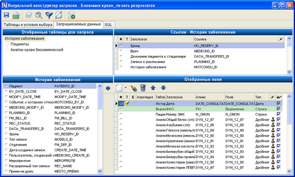Image resolution: width=295 pixels, height=177 pixels.
Task: Select Тип записи MODELS_ID field row
Action: click(50, 139)
